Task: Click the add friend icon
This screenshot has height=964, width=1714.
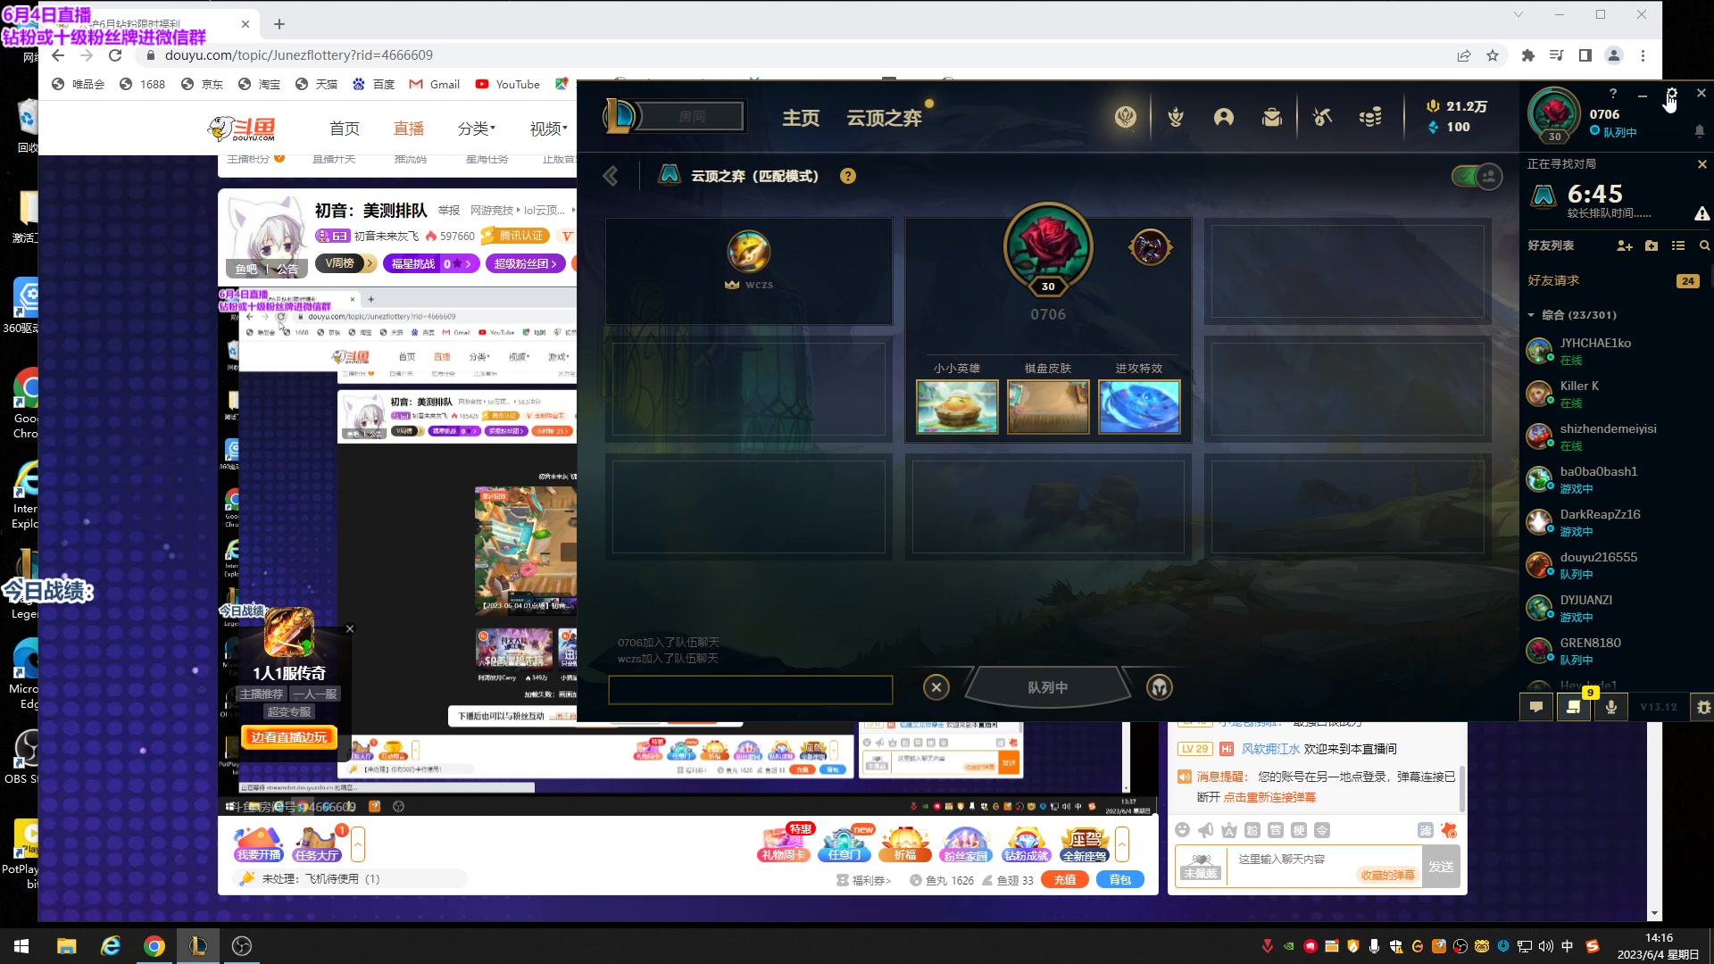Action: coord(1624,245)
